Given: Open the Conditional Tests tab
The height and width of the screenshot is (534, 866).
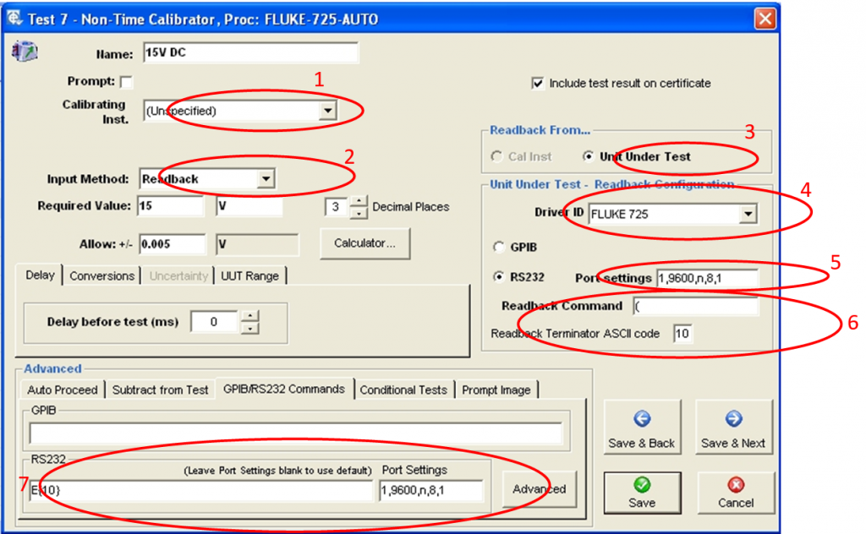Looking at the screenshot, I should 403,390.
